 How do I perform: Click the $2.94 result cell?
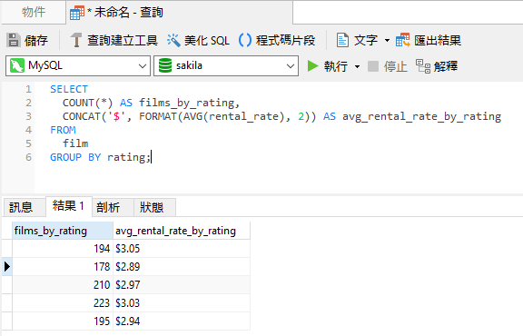coord(182,321)
